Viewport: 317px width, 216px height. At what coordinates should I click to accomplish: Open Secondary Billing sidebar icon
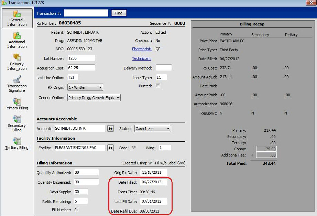coord(17,119)
